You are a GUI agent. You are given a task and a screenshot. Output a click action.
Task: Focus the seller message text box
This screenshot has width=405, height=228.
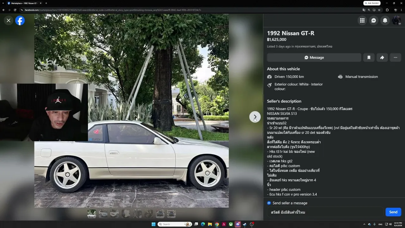[325, 212]
